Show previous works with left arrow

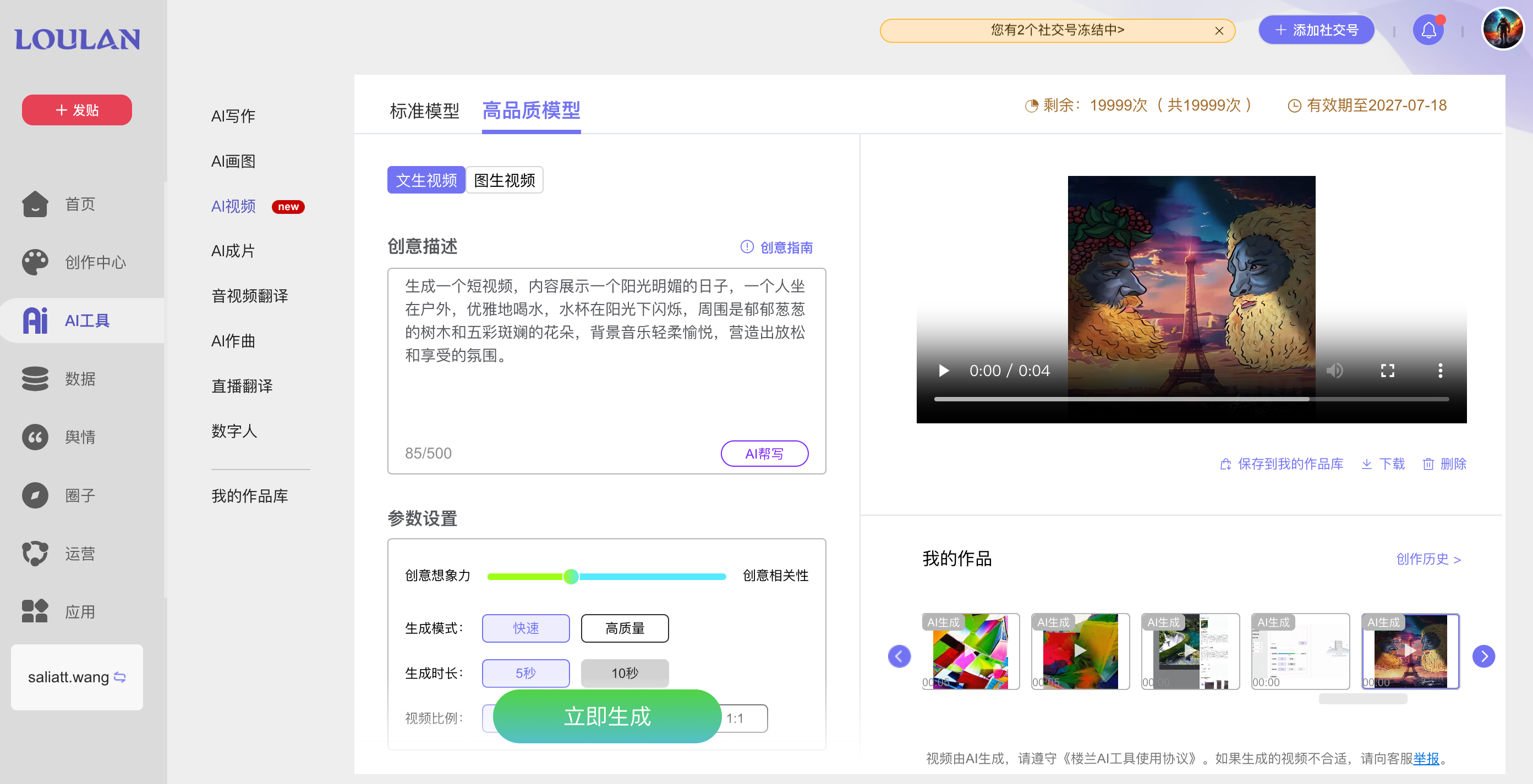(x=899, y=656)
